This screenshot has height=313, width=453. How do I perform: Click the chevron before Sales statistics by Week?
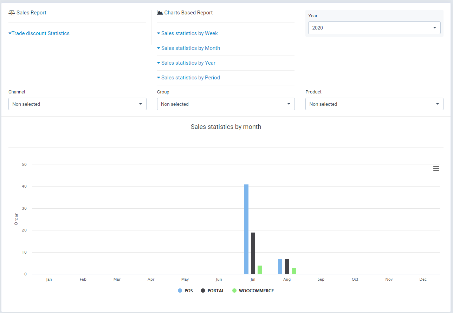click(158, 33)
